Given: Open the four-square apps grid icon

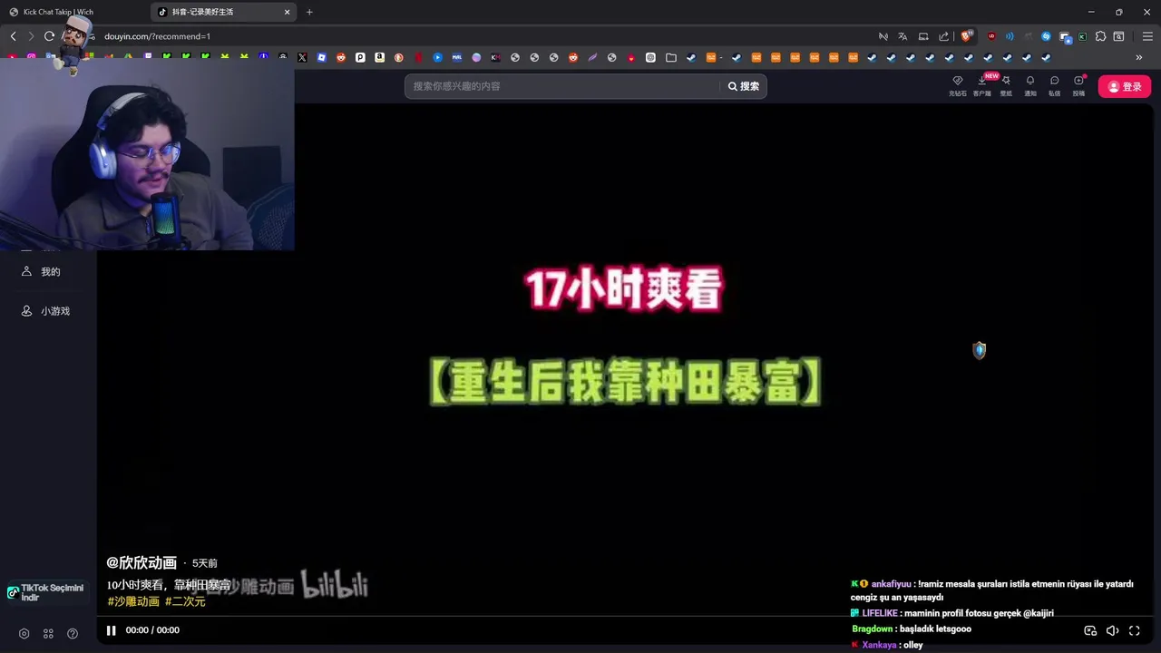Looking at the screenshot, I should [x=48, y=634].
